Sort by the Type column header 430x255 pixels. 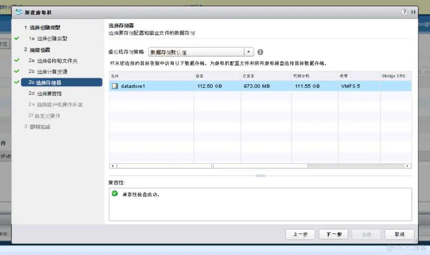[359, 76]
